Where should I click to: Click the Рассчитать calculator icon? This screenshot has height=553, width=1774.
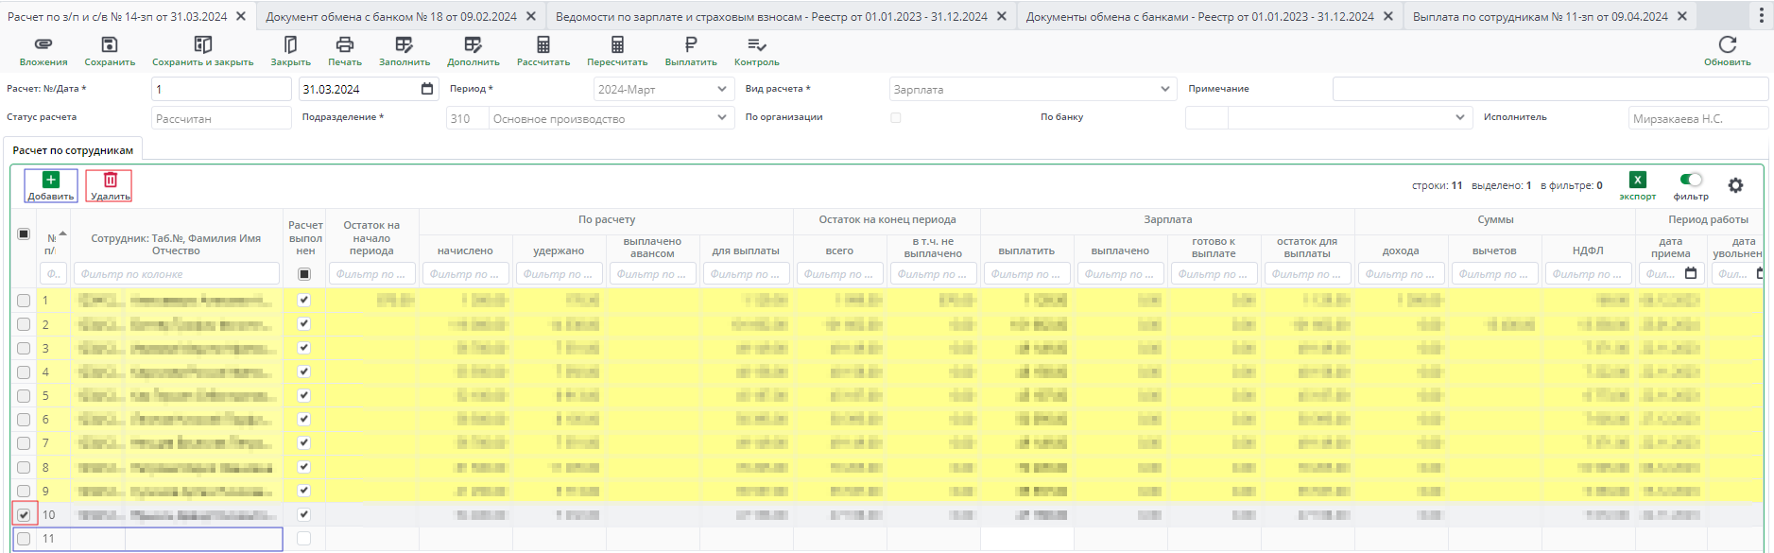point(543,45)
